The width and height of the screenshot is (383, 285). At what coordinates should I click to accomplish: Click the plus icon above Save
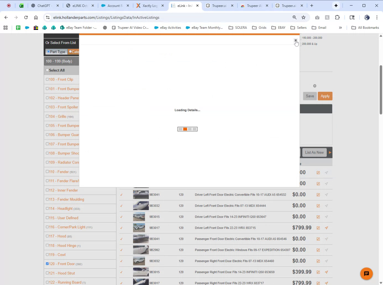(x=315, y=86)
